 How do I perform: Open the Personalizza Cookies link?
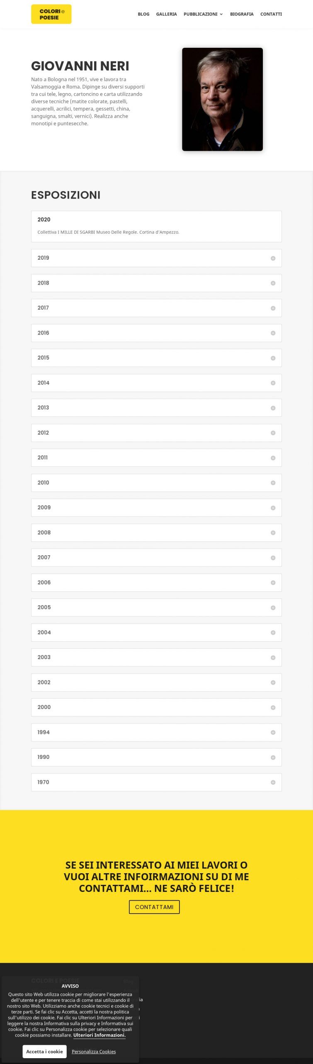(x=94, y=1051)
